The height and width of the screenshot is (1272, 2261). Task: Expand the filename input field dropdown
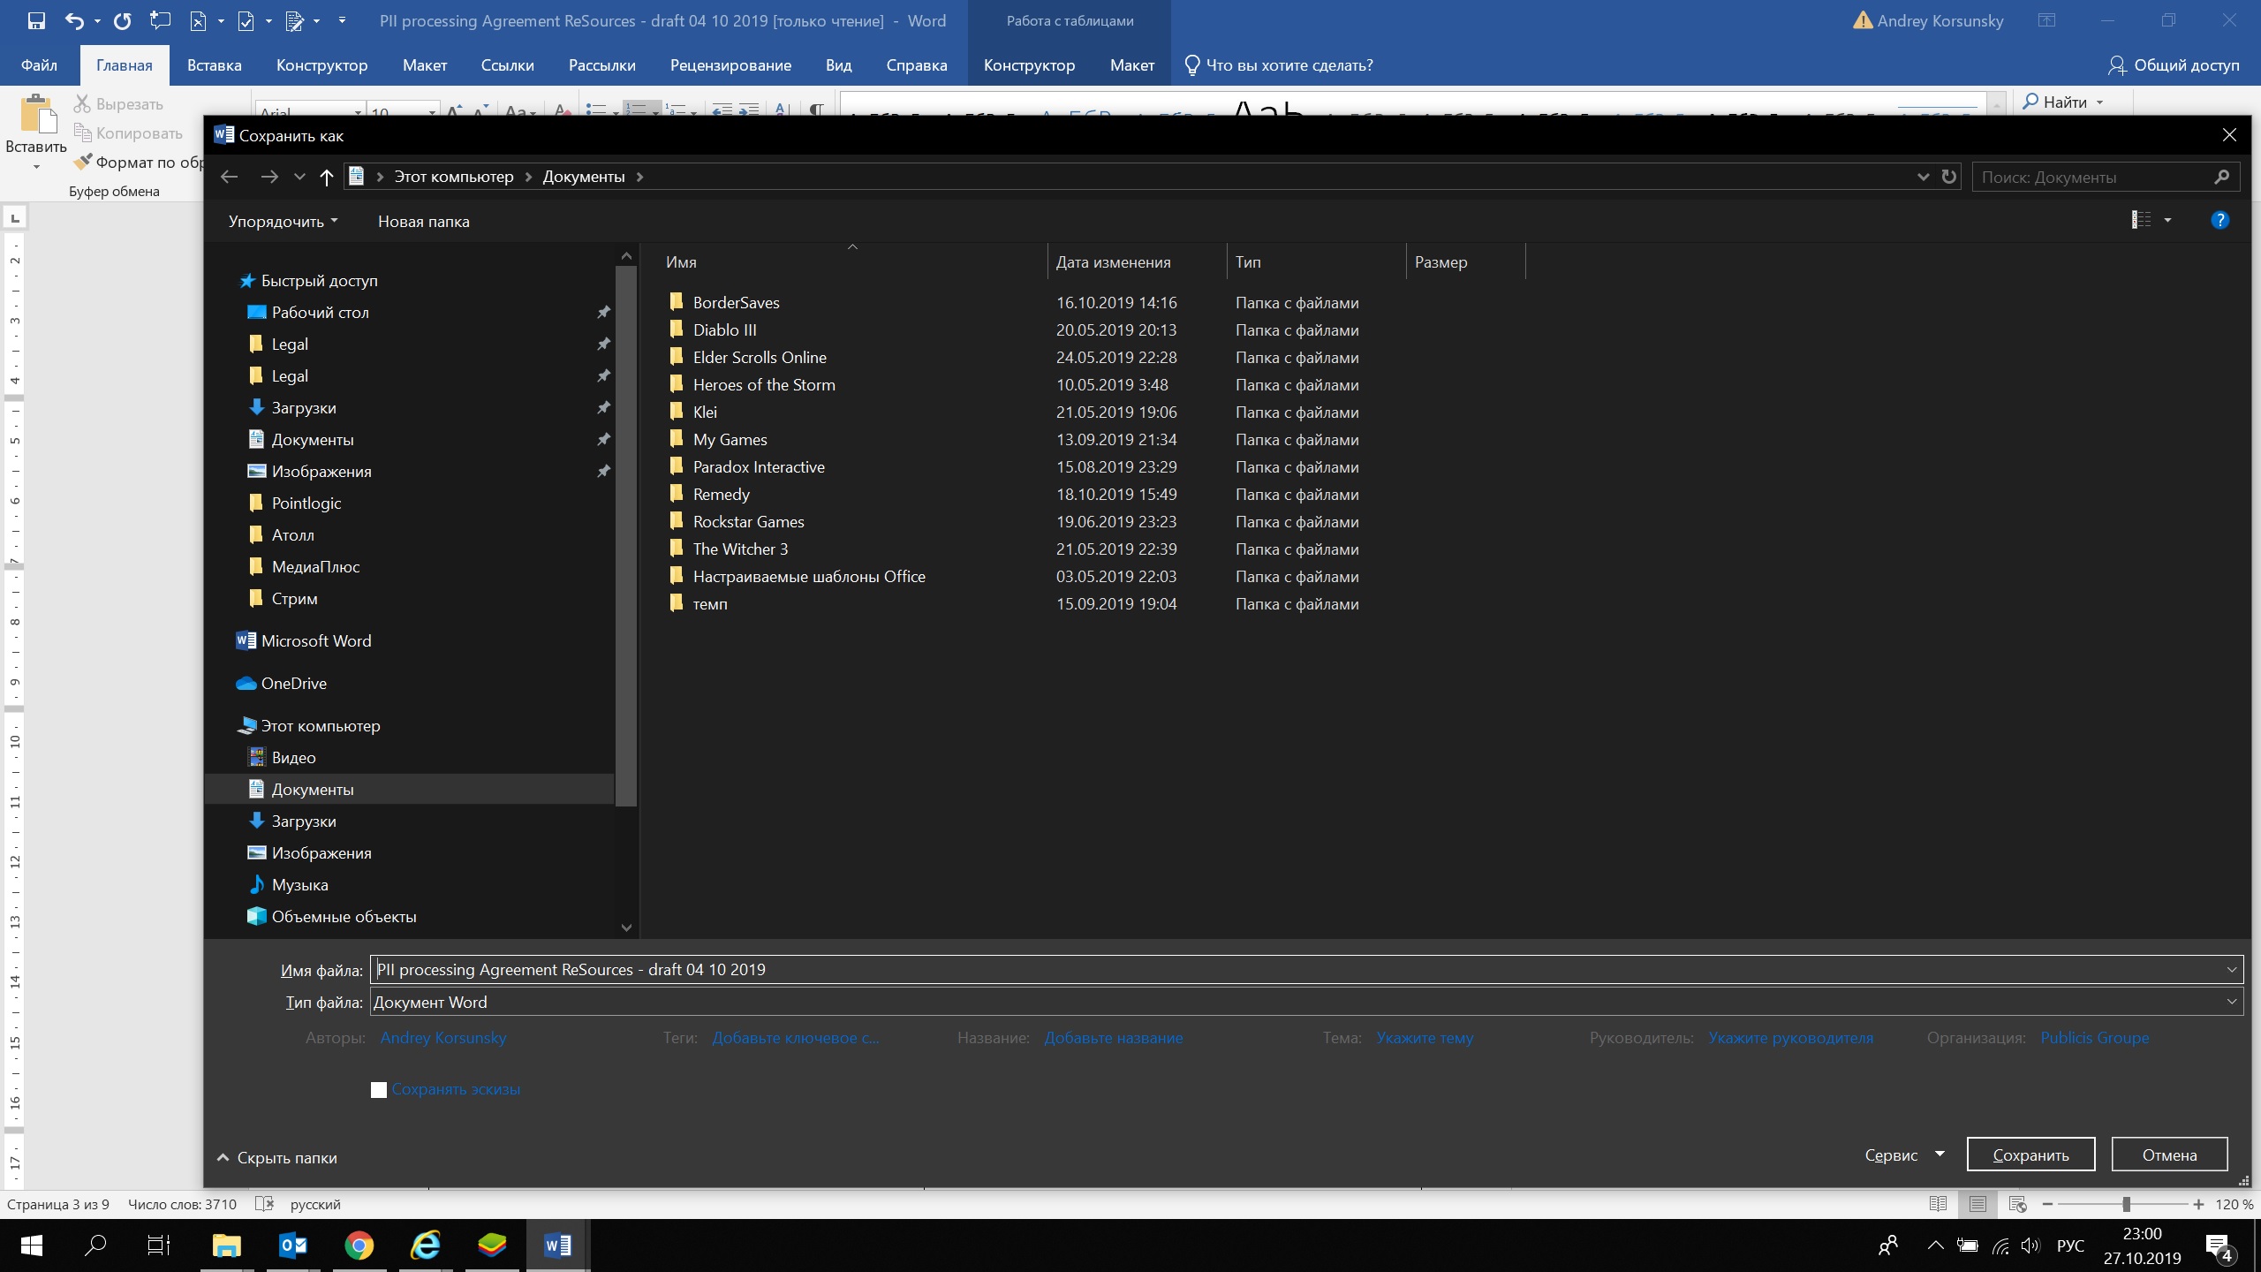(x=2232, y=969)
